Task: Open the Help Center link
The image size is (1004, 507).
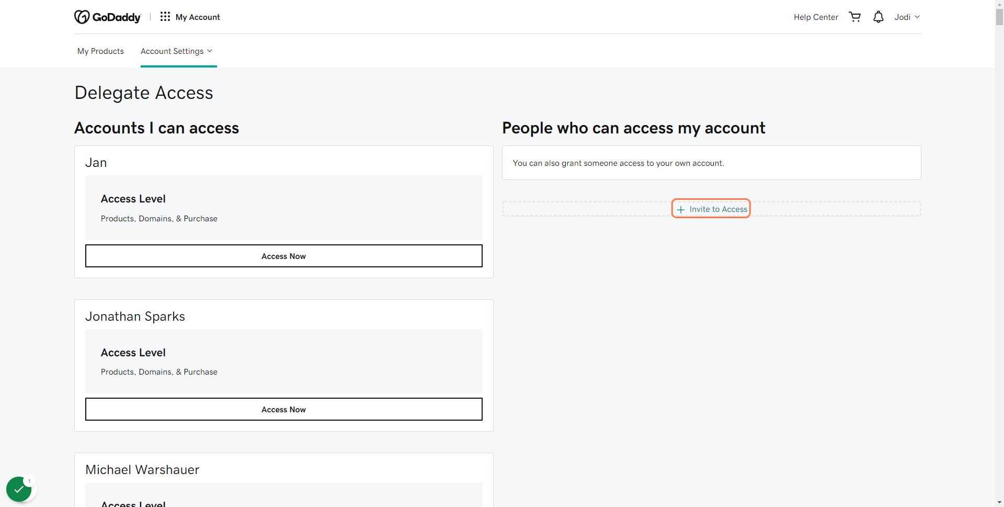Action: click(816, 17)
